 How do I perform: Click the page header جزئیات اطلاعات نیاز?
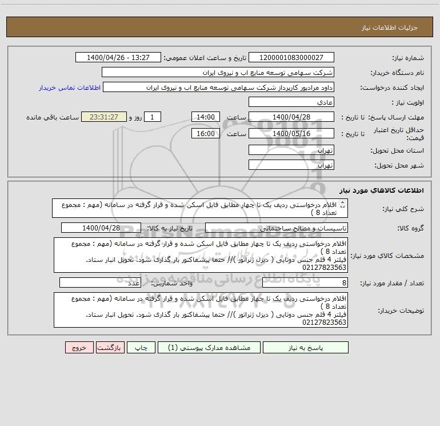pyautogui.click(x=389, y=27)
